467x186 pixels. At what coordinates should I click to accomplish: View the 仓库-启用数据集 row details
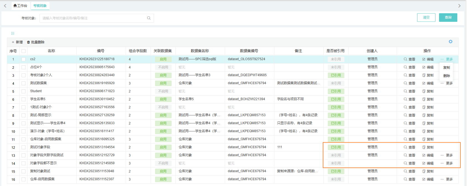coord(409,179)
